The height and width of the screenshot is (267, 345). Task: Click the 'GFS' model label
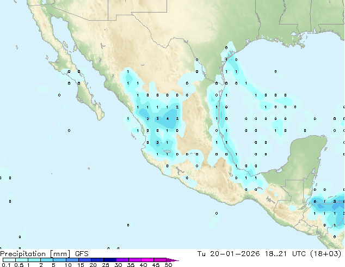(x=82, y=254)
